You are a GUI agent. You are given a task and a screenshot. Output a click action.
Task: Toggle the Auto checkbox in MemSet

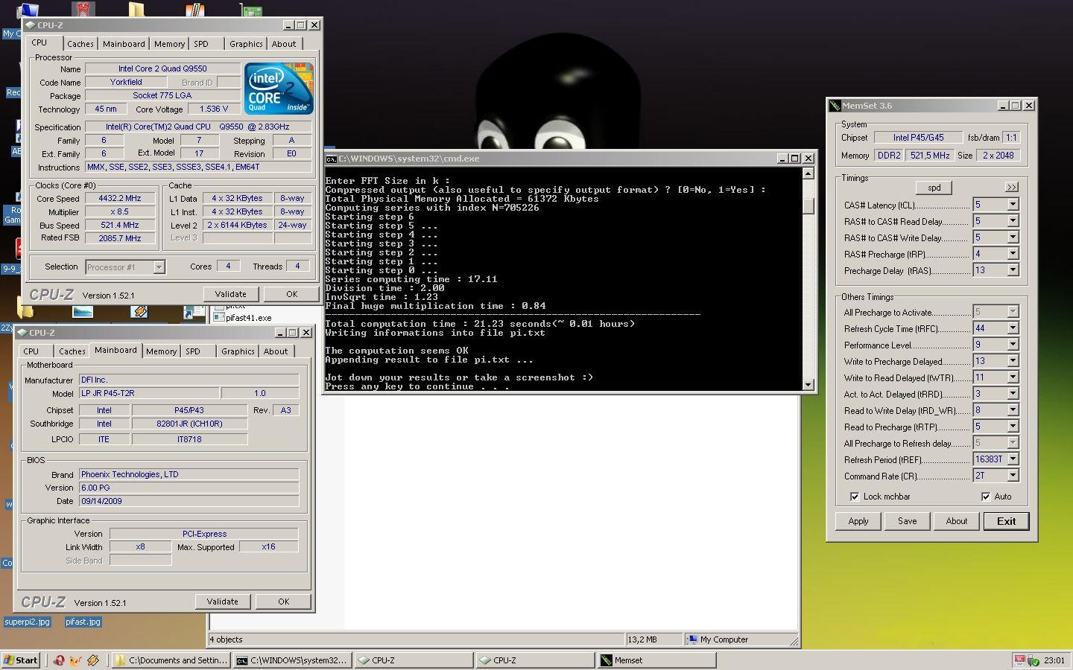point(986,497)
